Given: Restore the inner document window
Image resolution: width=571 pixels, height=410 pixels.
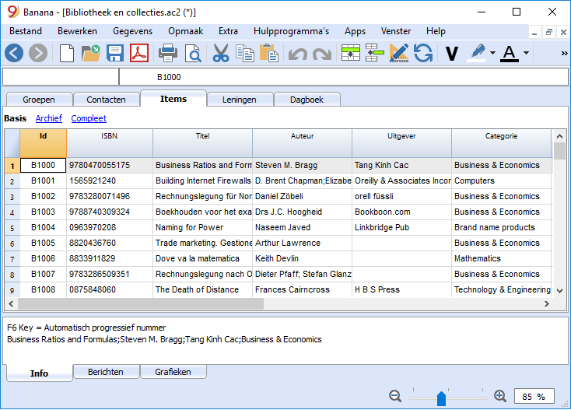Looking at the screenshot, I should coord(549,32).
